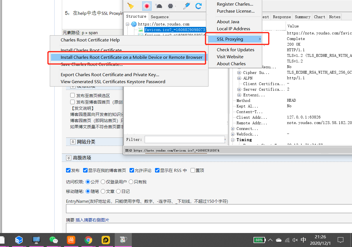This screenshot has height=247, width=352.
Task: Uncheck 显示在我的博客首页 checkbox
Action: pyautogui.click(x=85, y=170)
